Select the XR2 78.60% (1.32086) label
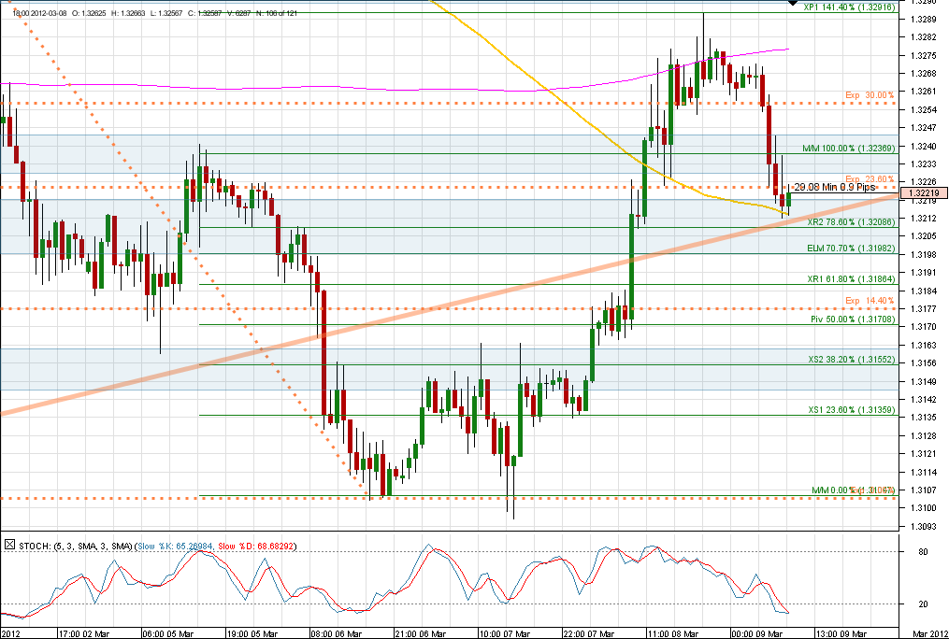 click(851, 222)
